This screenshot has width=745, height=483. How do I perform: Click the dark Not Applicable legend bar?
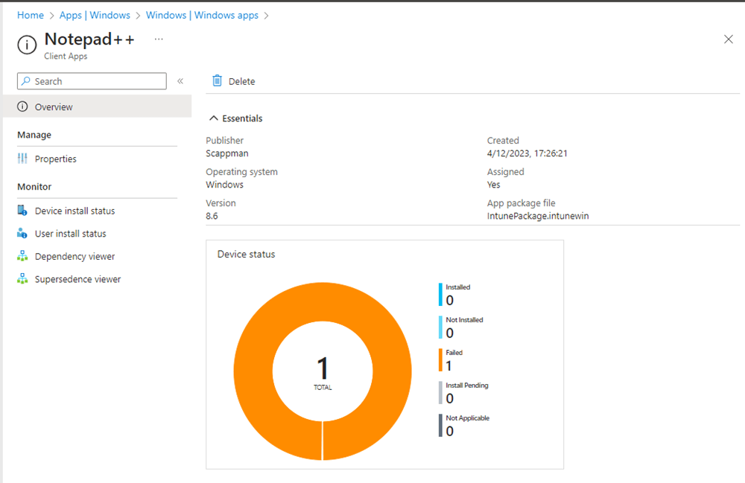click(x=440, y=426)
